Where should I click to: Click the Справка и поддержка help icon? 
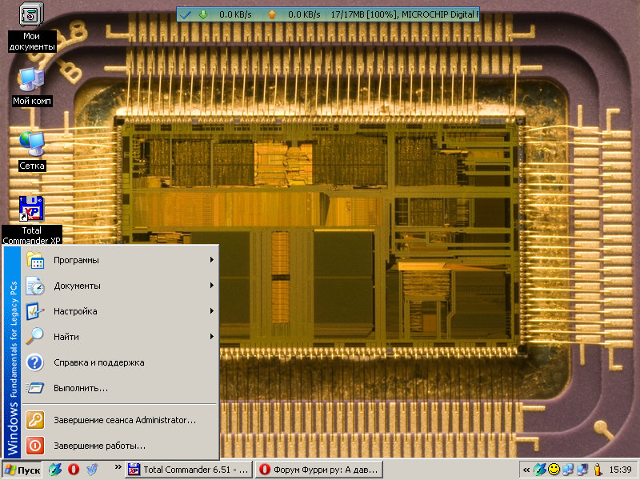tap(35, 362)
